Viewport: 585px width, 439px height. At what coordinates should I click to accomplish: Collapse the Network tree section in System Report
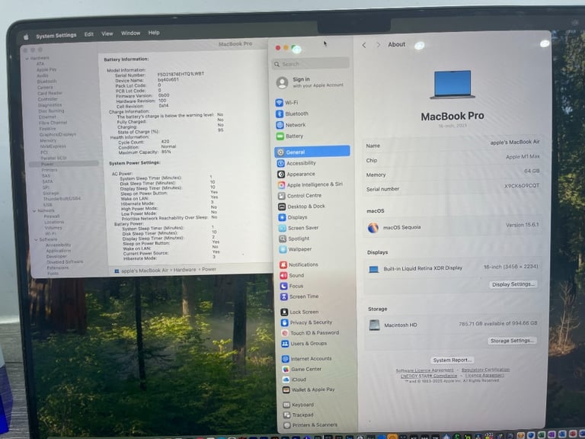pos(34,211)
